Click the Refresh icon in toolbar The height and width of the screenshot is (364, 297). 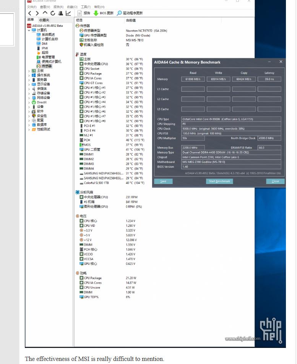coord(53,13)
